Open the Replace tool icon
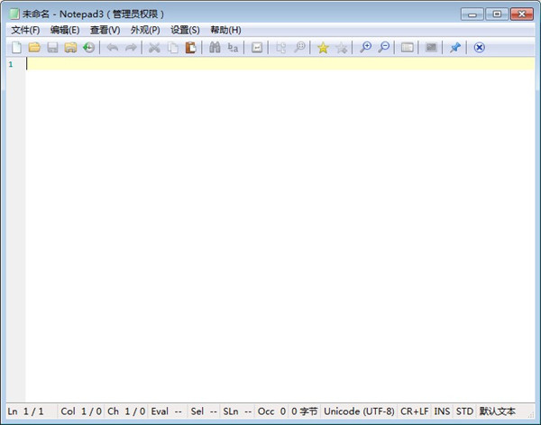 pos(233,47)
